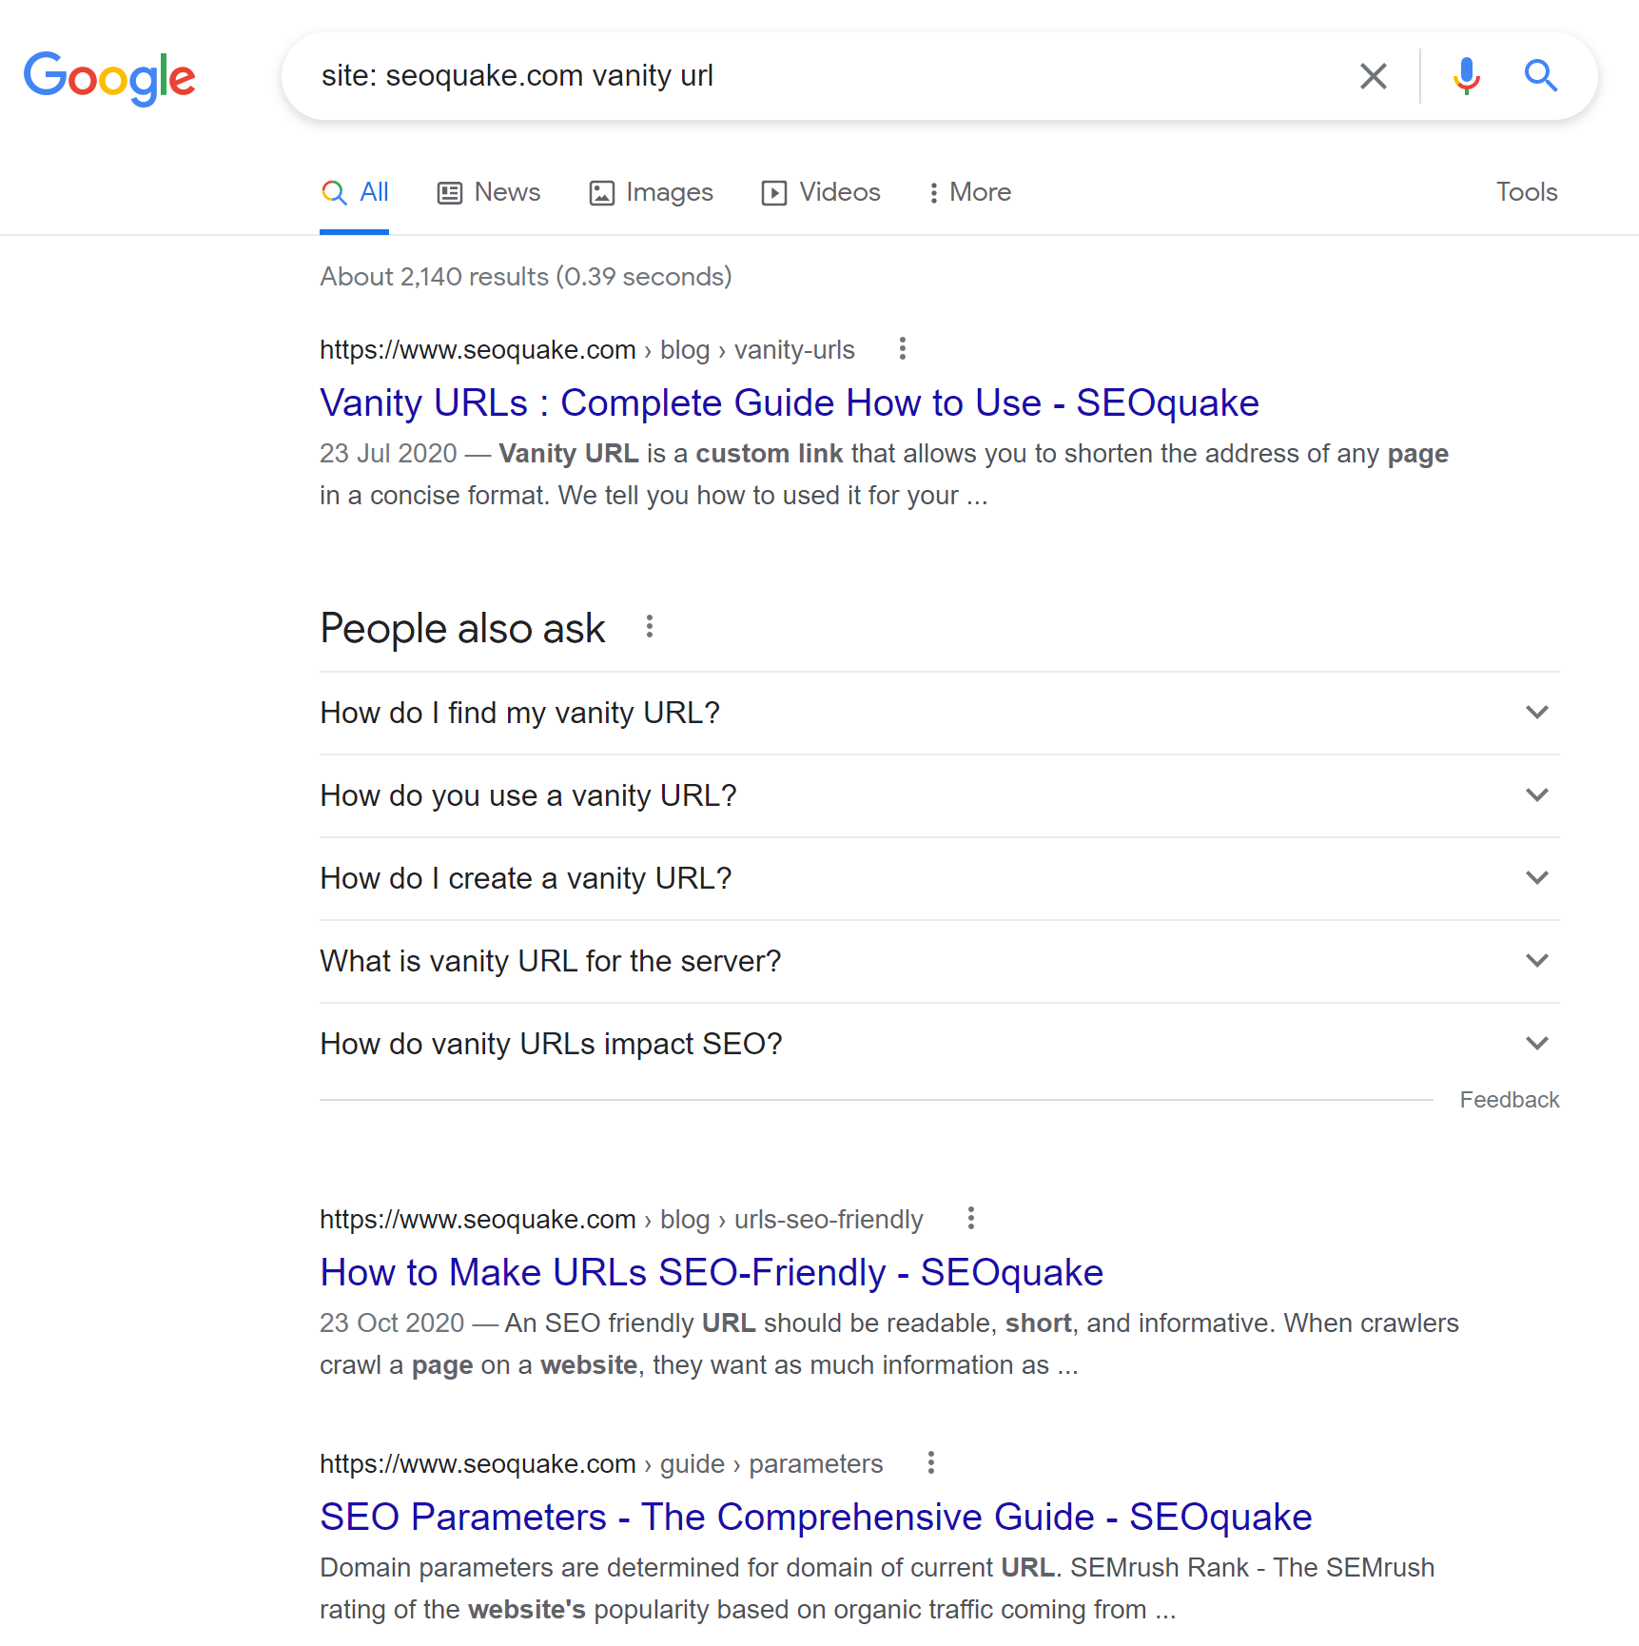Clear the search query with the X icon
The image size is (1639, 1646).
[1373, 76]
